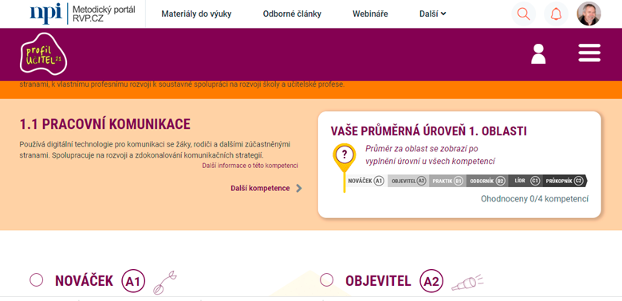Open the white person profile icon
622x301 pixels.
pos(538,54)
